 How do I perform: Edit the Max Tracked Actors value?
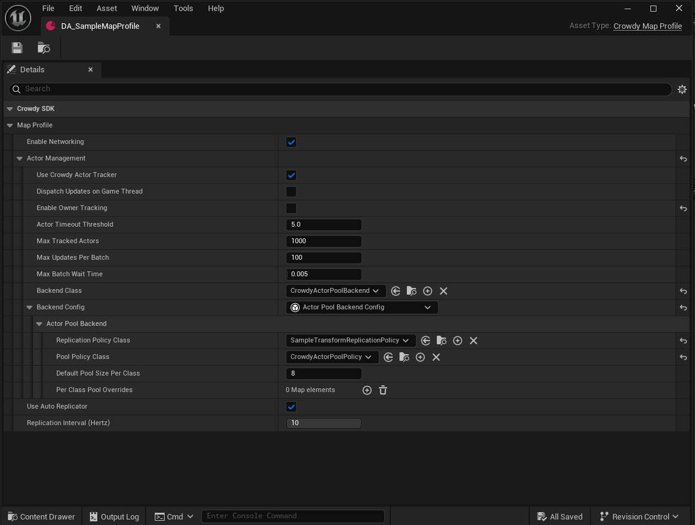click(324, 241)
